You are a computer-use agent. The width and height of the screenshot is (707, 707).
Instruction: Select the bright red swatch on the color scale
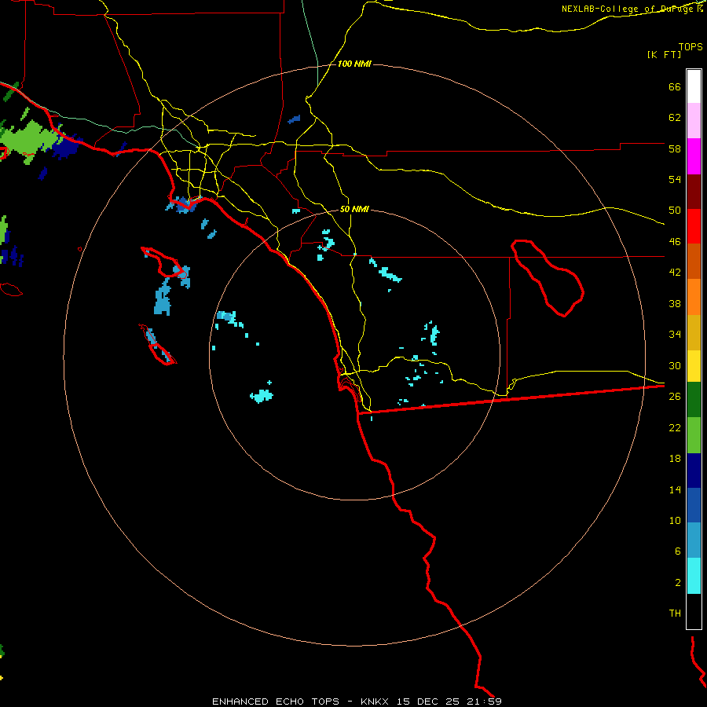pyautogui.click(x=694, y=226)
